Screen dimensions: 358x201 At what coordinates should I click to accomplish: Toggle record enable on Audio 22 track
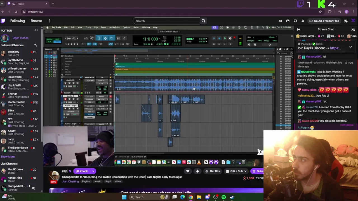(x=65, y=83)
